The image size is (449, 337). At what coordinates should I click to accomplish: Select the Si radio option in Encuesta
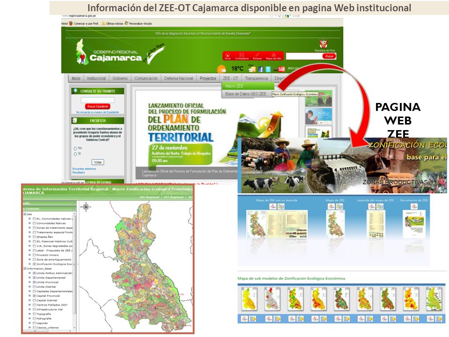pos(75,154)
